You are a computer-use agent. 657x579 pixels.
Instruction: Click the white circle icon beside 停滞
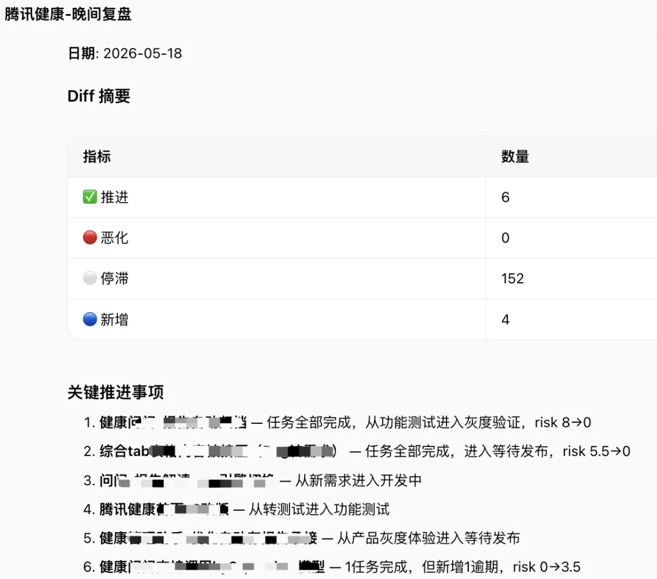pyautogui.click(x=89, y=278)
